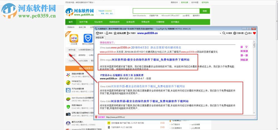Screen dimensions: 278x130
Task: Click the keyword field showing www.pc0359.cn
Action: click(179, 33)
